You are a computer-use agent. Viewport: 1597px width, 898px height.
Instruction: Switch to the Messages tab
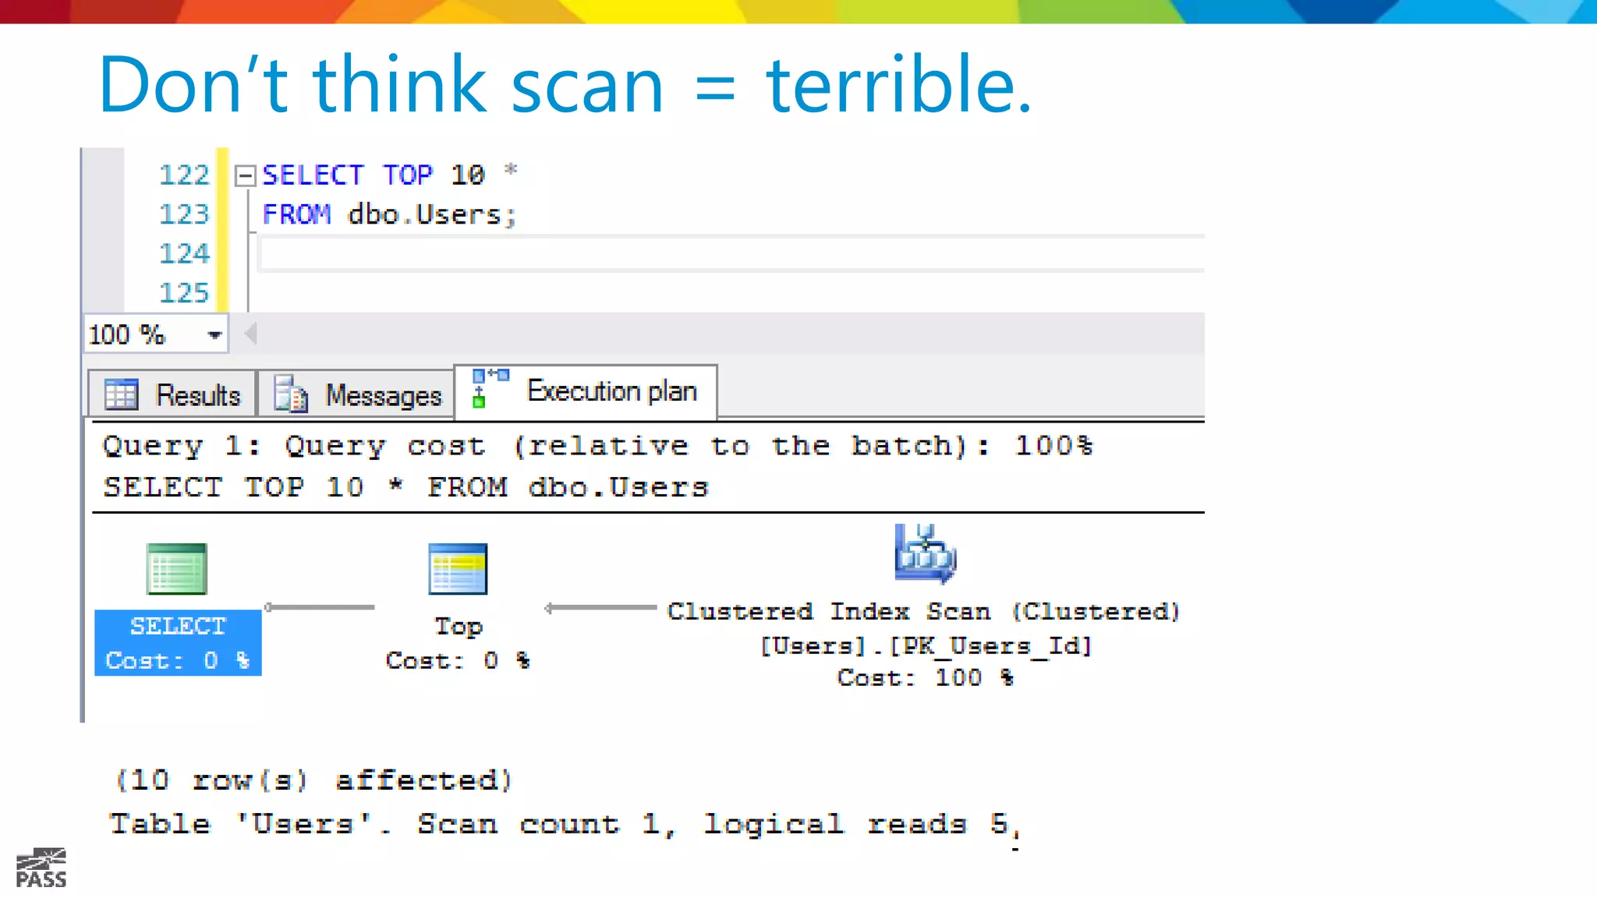click(356, 394)
